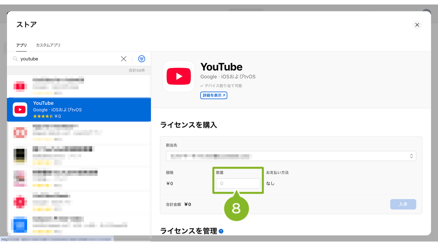
Task: Focus the 数量 quantity input field
Action: click(238, 184)
